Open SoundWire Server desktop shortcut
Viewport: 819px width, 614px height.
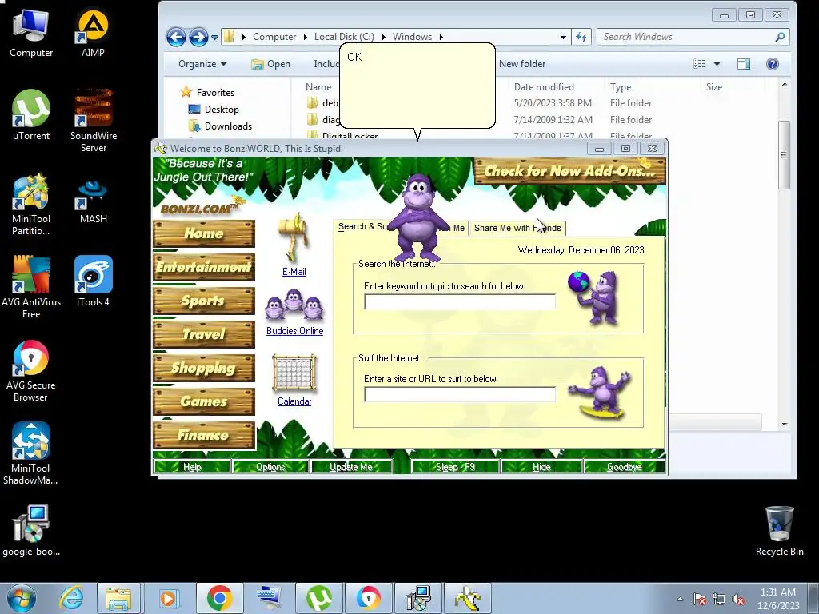(x=94, y=120)
